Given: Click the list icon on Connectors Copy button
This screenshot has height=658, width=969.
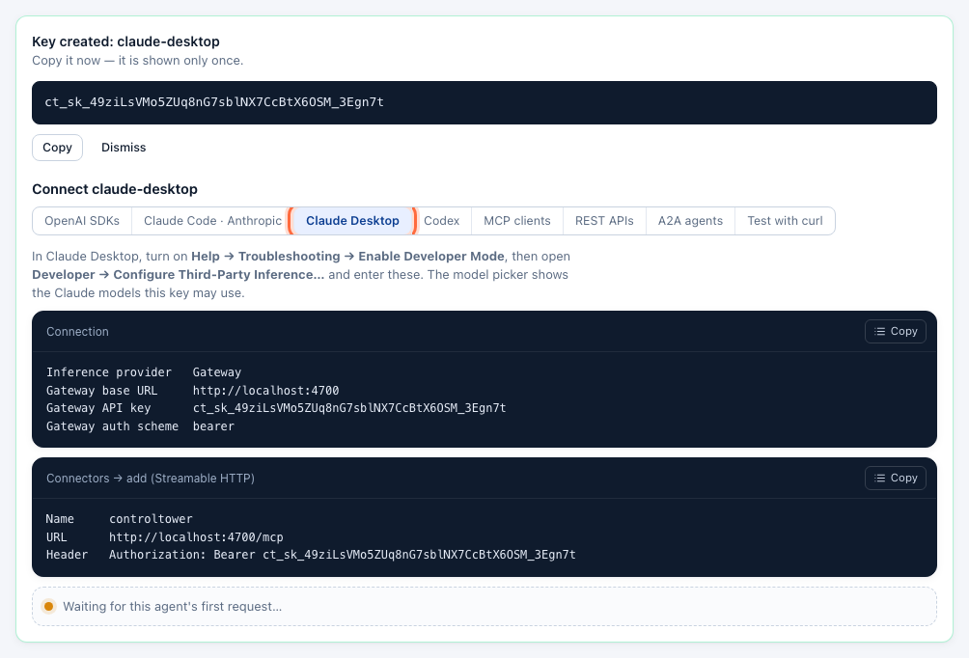Looking at the screenshot, I should tap(879, 478).
